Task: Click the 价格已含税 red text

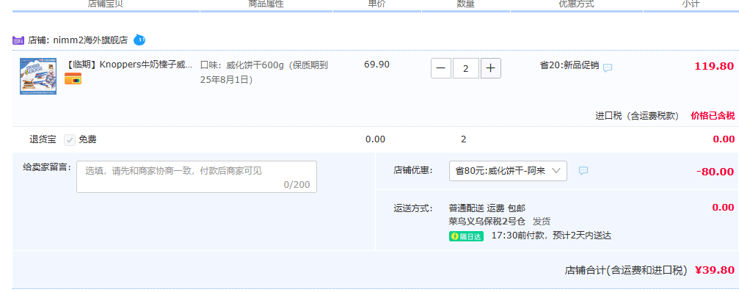Action: pyautogui.click(x=713, y=116)
